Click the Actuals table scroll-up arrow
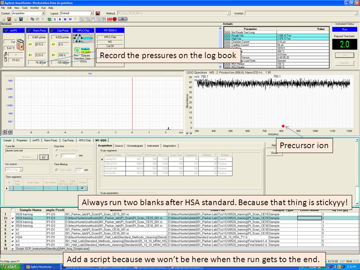 (x=220, y=28)
